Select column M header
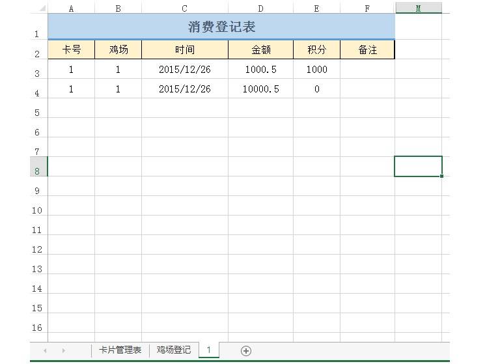The height and width of the screenshot is (364, 500). coord(419,8)
